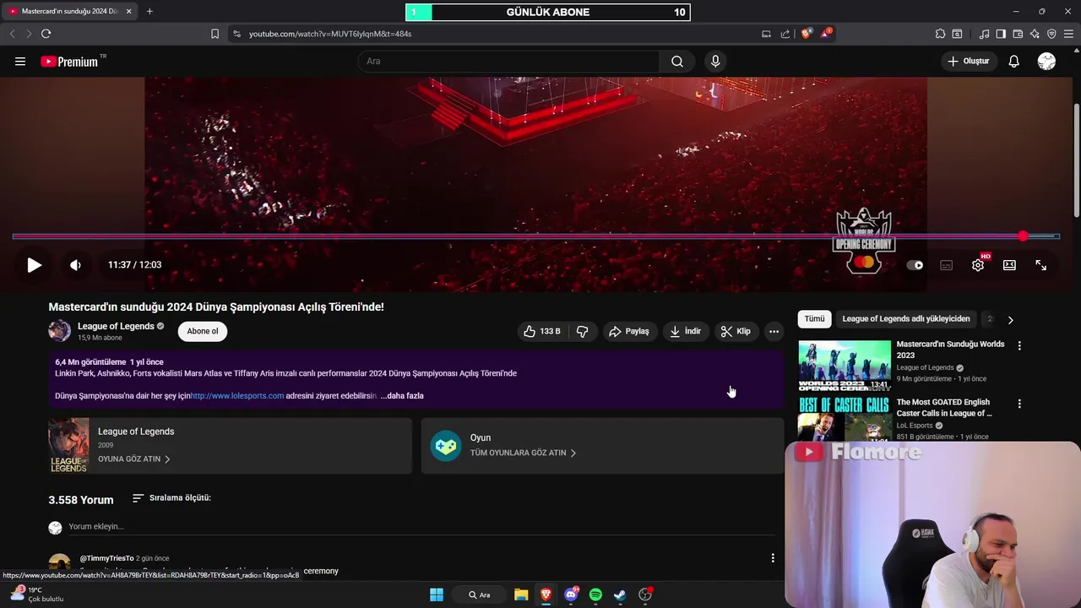Open the @TimmyTriesTo commenter profile
The image size is (1081, 608).
(106, 558)
